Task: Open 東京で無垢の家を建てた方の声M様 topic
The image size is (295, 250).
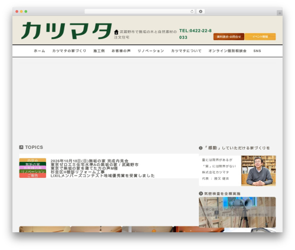Action: tap(84, 168)
